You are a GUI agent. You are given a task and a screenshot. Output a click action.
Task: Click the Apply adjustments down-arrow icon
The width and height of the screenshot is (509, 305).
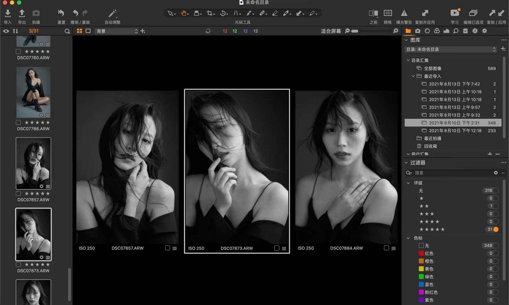point(501,13)
